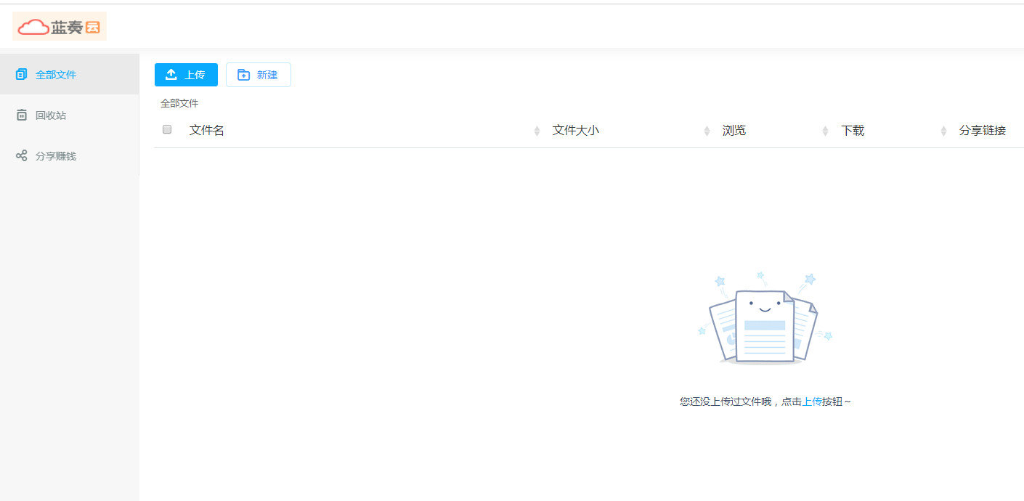Click the cloud icon in the 蓝奏云 logo
The height and width of the screenshot is (501, 1024).
pos(33,27)
